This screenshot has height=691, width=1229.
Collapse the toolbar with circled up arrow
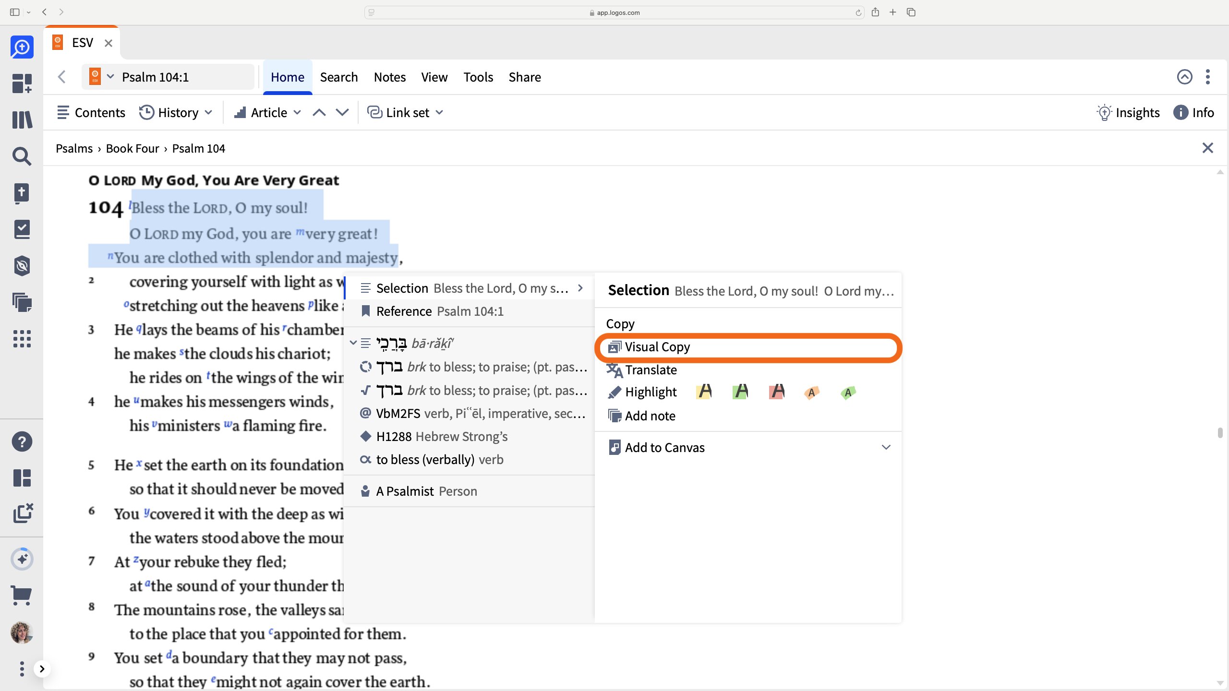point(1184,77)
